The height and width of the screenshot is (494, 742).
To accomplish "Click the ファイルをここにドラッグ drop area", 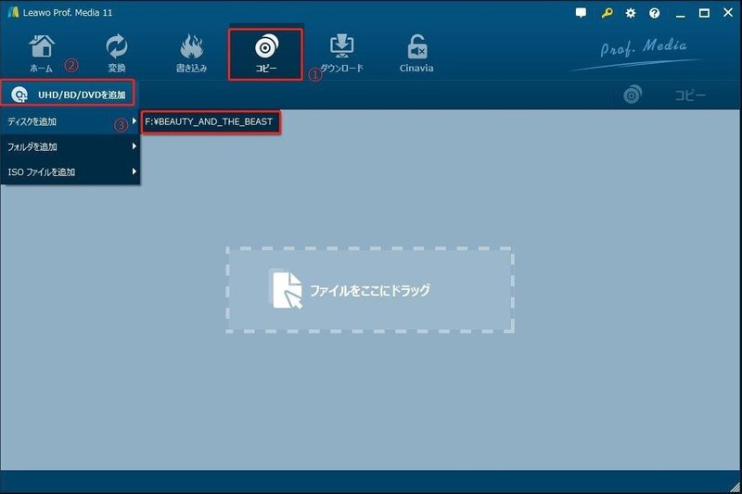I will 370,290.
